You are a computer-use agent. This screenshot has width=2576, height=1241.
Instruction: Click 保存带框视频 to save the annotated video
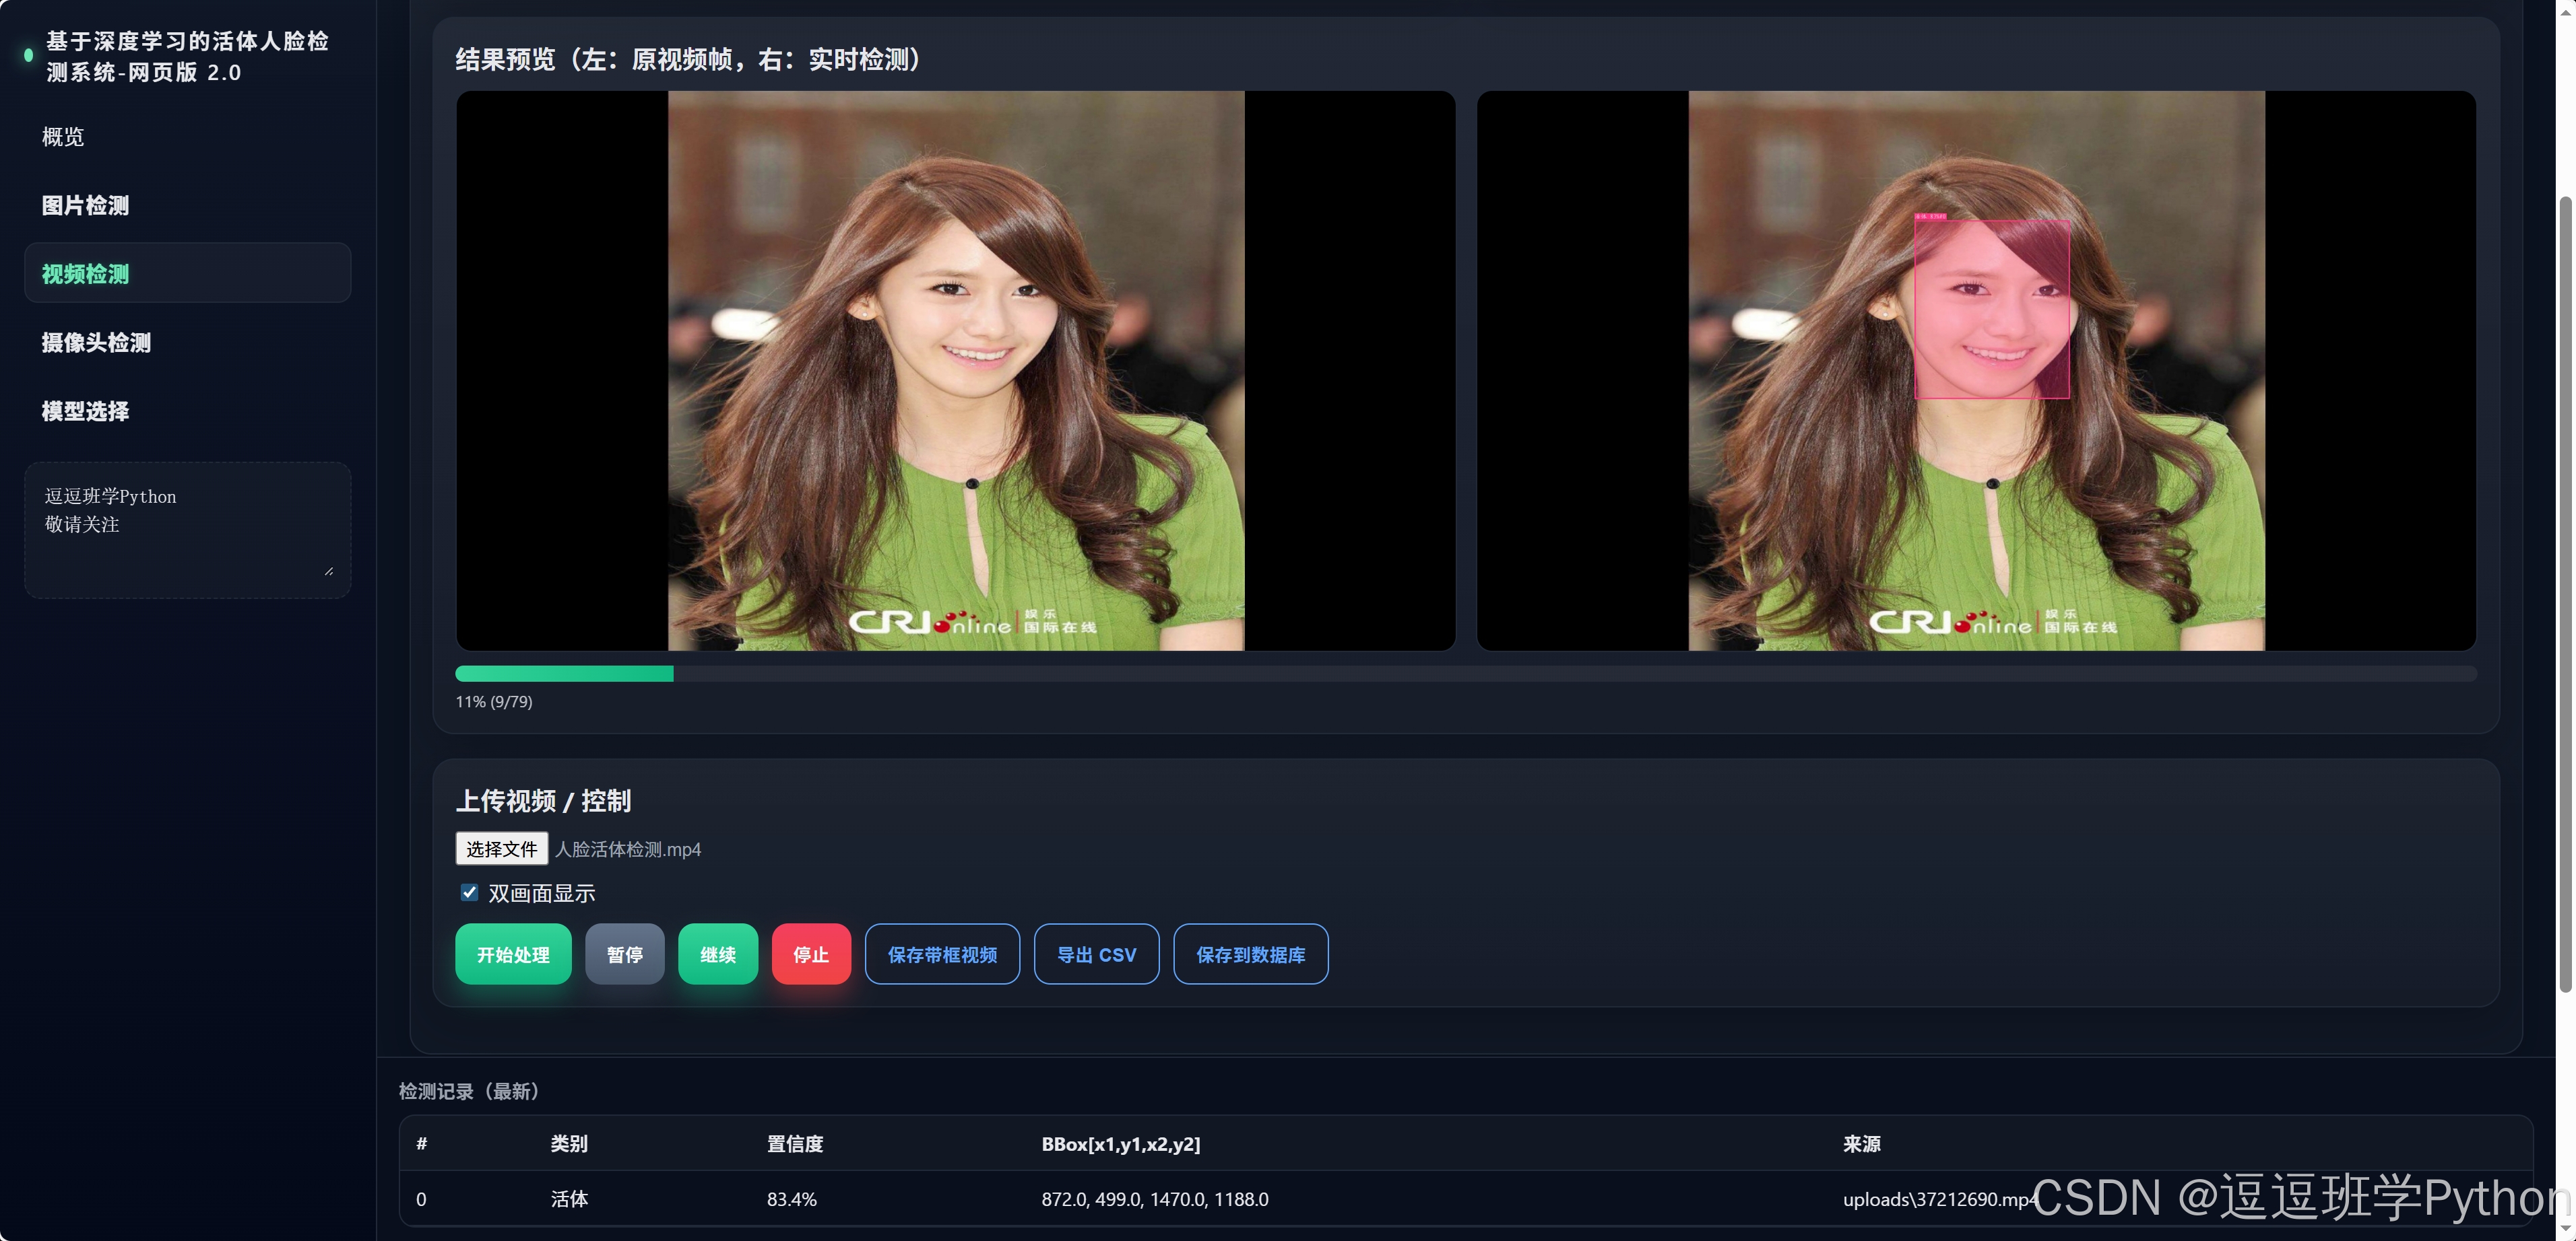click(x=941, y=954)
